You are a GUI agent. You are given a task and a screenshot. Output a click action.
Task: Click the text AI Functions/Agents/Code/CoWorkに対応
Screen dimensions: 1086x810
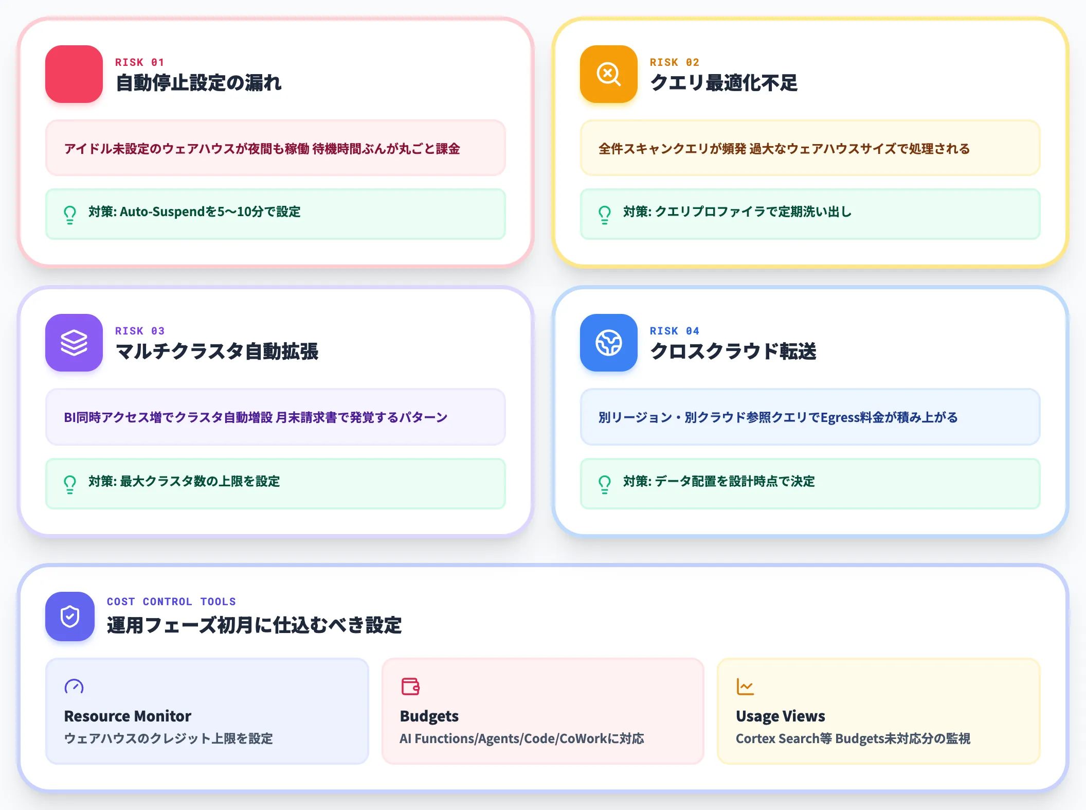522,738
